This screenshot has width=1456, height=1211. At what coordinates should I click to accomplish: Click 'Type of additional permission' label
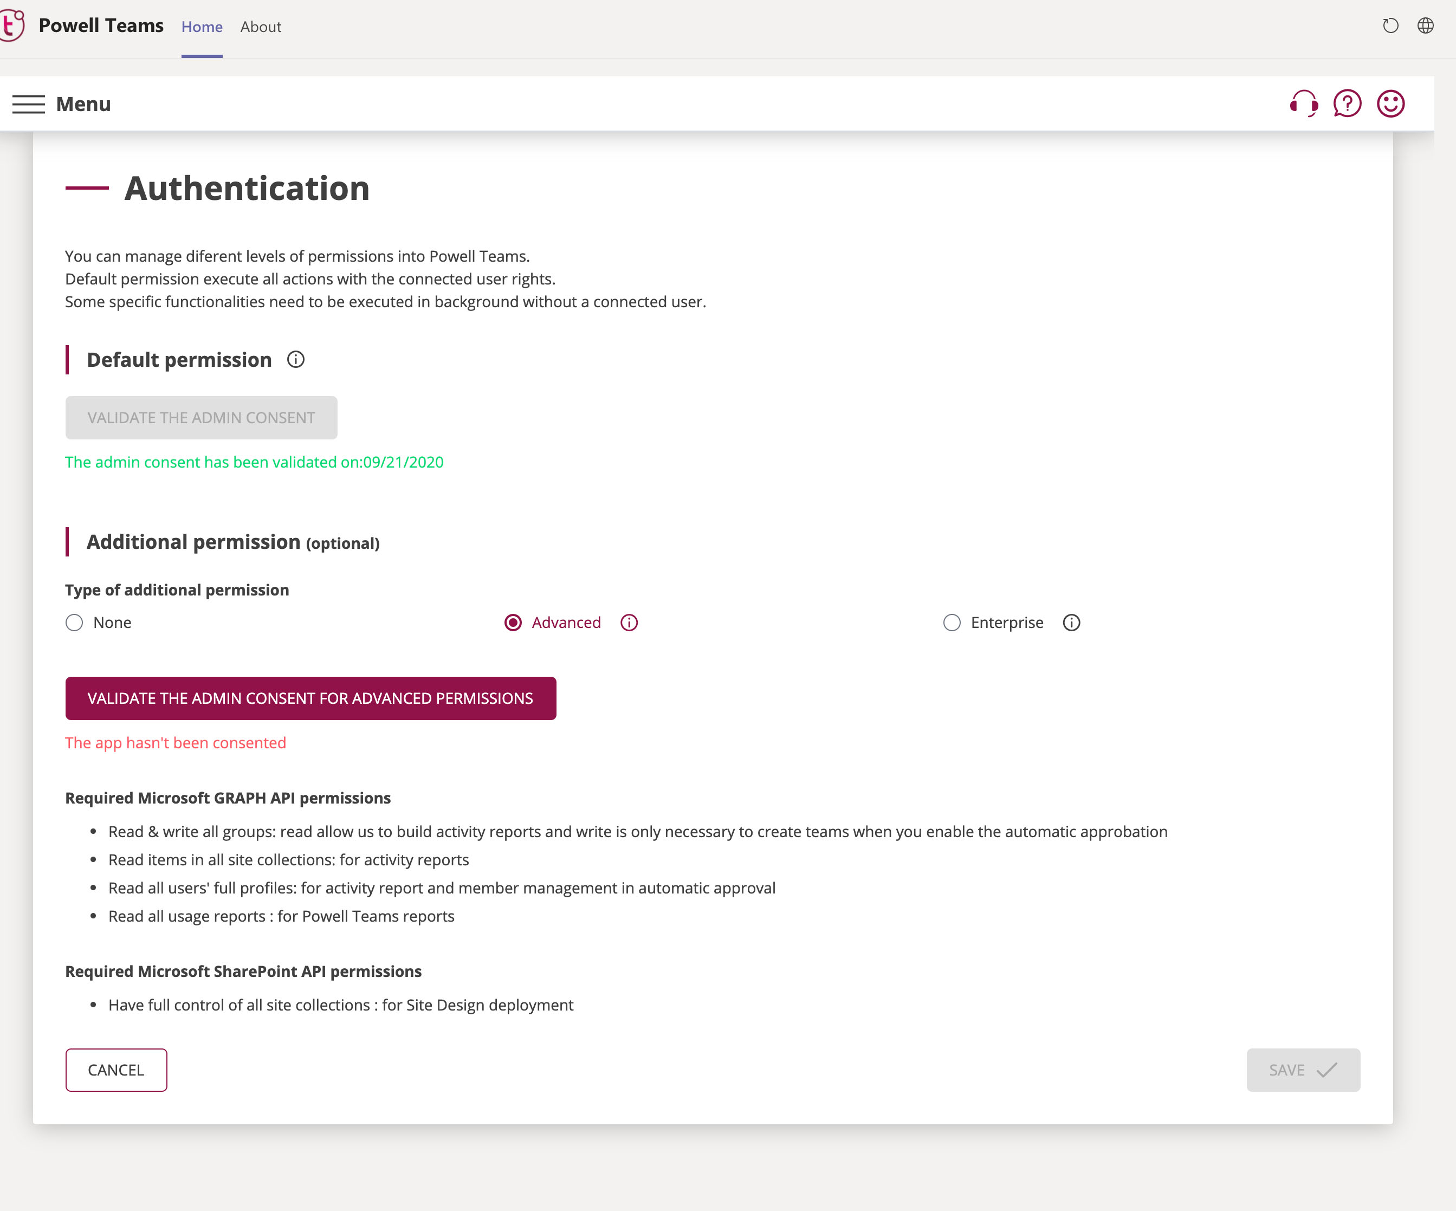click(177, 590)
